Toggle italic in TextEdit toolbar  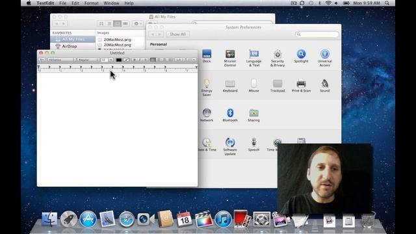click(140, 60)
